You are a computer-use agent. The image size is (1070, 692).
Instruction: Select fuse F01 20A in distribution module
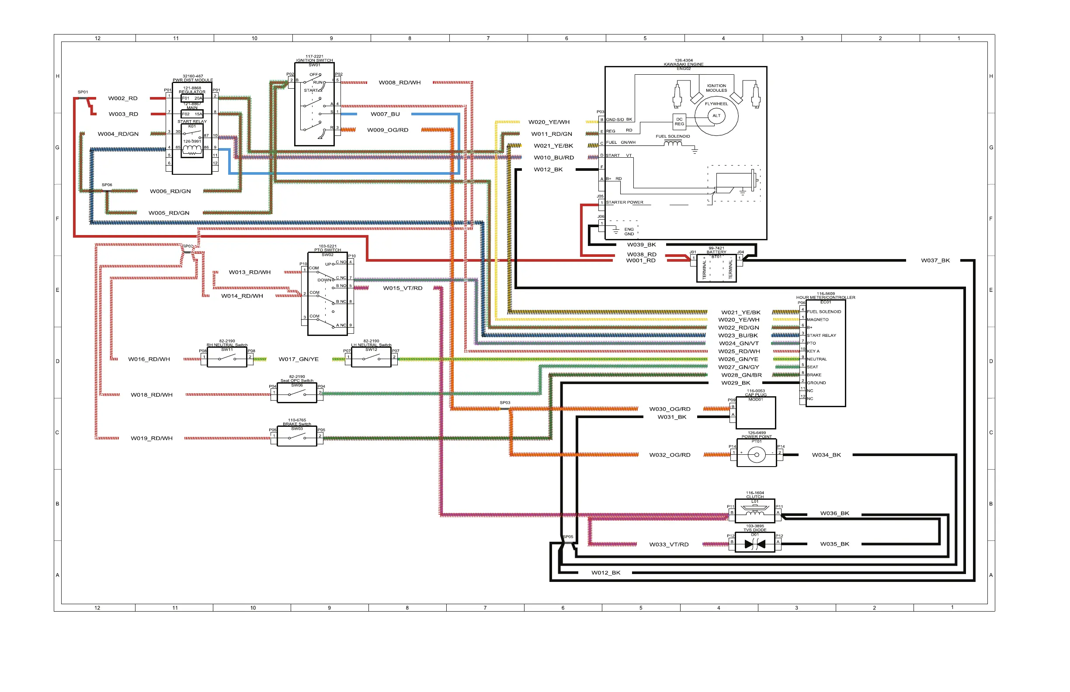click(192, 98)
